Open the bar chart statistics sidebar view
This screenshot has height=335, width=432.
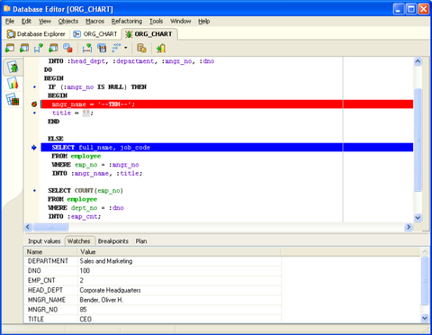pyautogui.click(x=13, y=83)
